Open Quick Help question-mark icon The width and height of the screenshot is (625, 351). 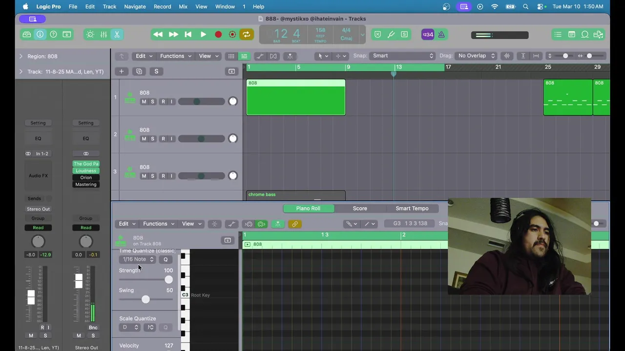pos(53,35)
